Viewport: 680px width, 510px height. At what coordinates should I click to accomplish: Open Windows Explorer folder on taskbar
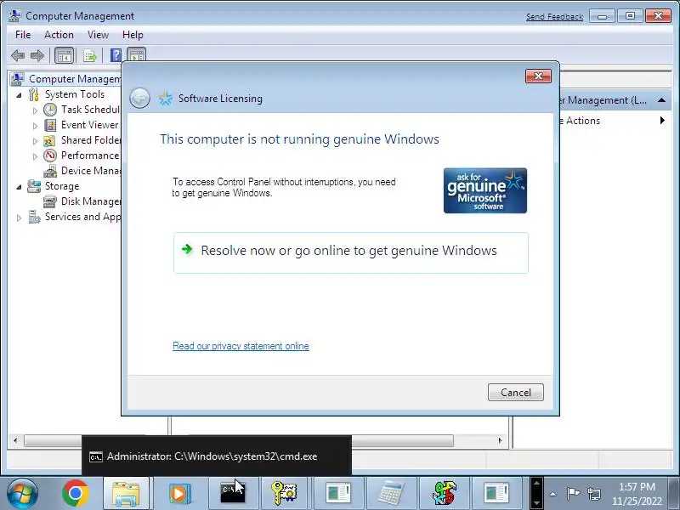126,494
